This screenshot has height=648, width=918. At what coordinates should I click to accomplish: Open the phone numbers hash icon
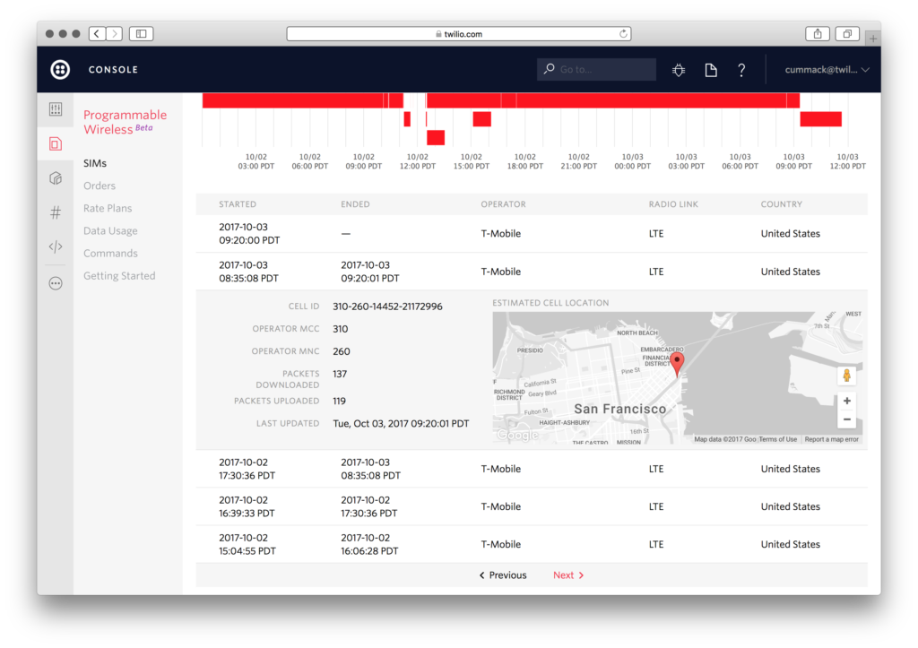[x=56, y=212]
